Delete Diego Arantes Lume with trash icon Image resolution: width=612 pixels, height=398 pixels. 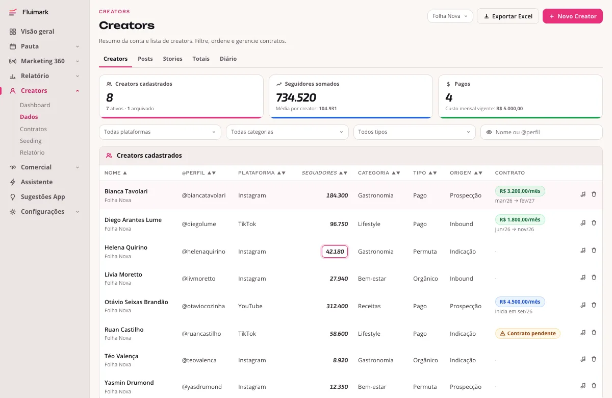pos(594,223)
